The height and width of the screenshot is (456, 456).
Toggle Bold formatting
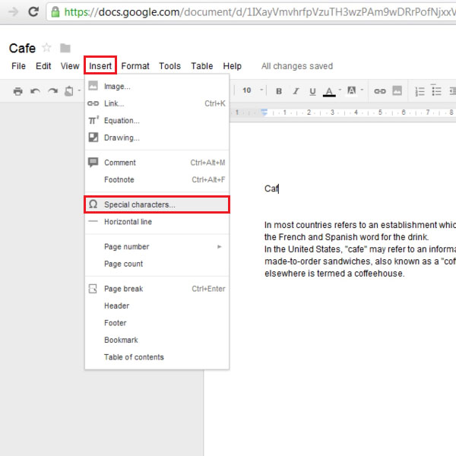[279, 91]
